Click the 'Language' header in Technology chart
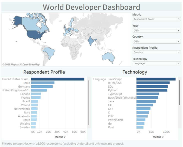 click(99, 79)
